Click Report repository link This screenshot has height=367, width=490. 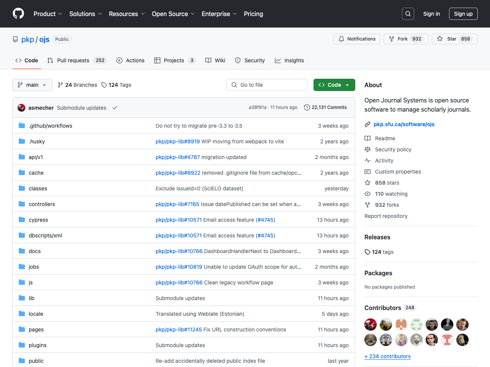coord(386,216)
